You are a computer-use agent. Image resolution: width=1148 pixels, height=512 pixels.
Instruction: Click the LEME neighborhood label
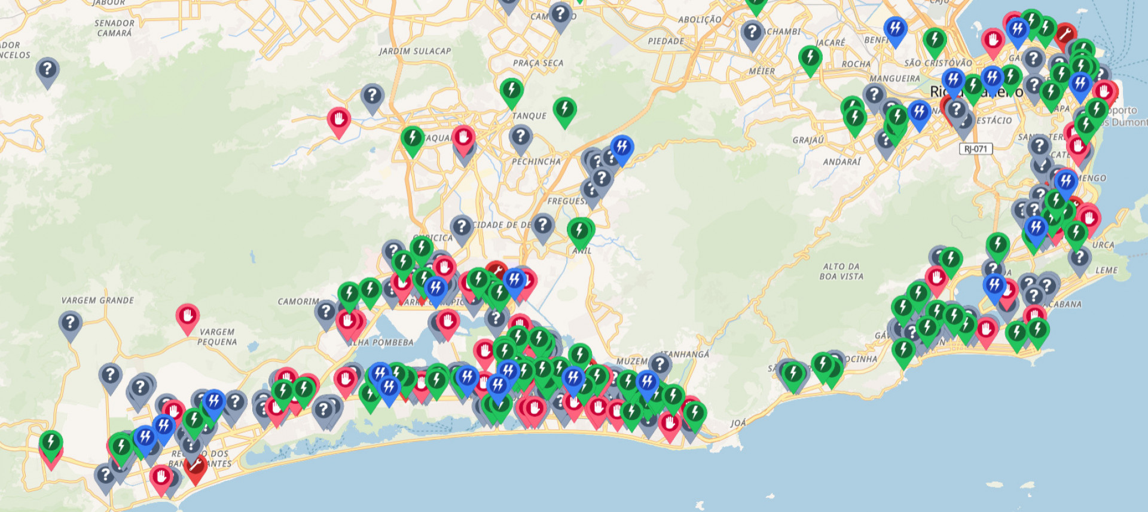click(x=1107, y=270)
